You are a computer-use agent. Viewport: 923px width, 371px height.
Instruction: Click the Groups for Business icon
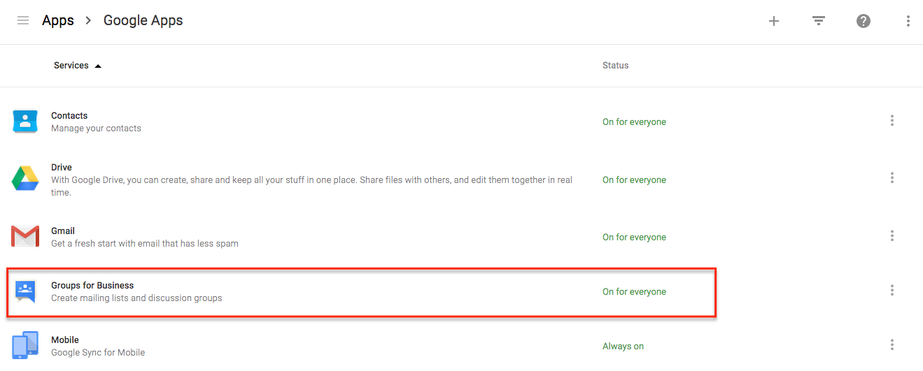(x=25, y=291)
